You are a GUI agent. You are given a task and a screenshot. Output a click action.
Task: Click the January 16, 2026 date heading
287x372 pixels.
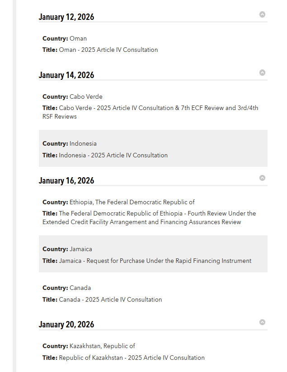(66, 181)
